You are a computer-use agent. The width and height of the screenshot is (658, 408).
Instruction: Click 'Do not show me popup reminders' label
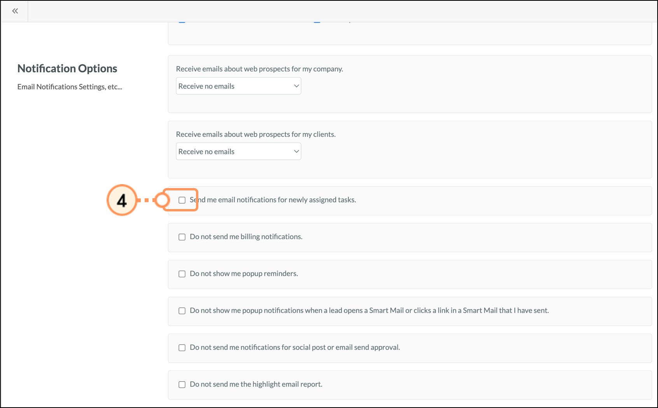click(x=244, y=274)
